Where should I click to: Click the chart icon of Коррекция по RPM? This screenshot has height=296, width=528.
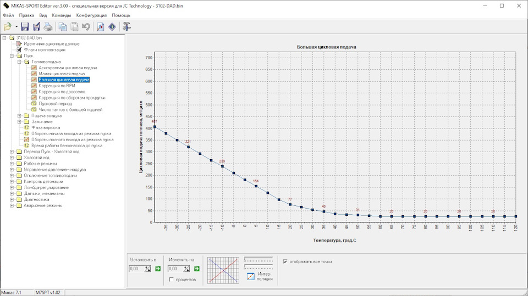(34, 86)
